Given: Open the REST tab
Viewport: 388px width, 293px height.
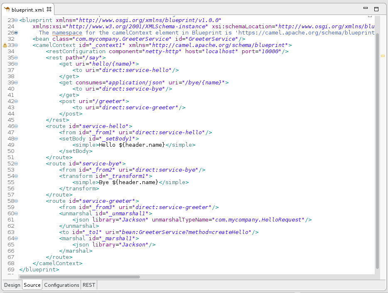Looking at the screenshot, I should click(89, 285).
